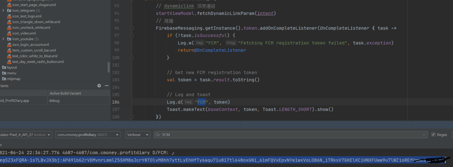Open the emulator Pixel_4_API_27 device dropdown
This screenshot has height=167, width=453.
tap(26, 135)
